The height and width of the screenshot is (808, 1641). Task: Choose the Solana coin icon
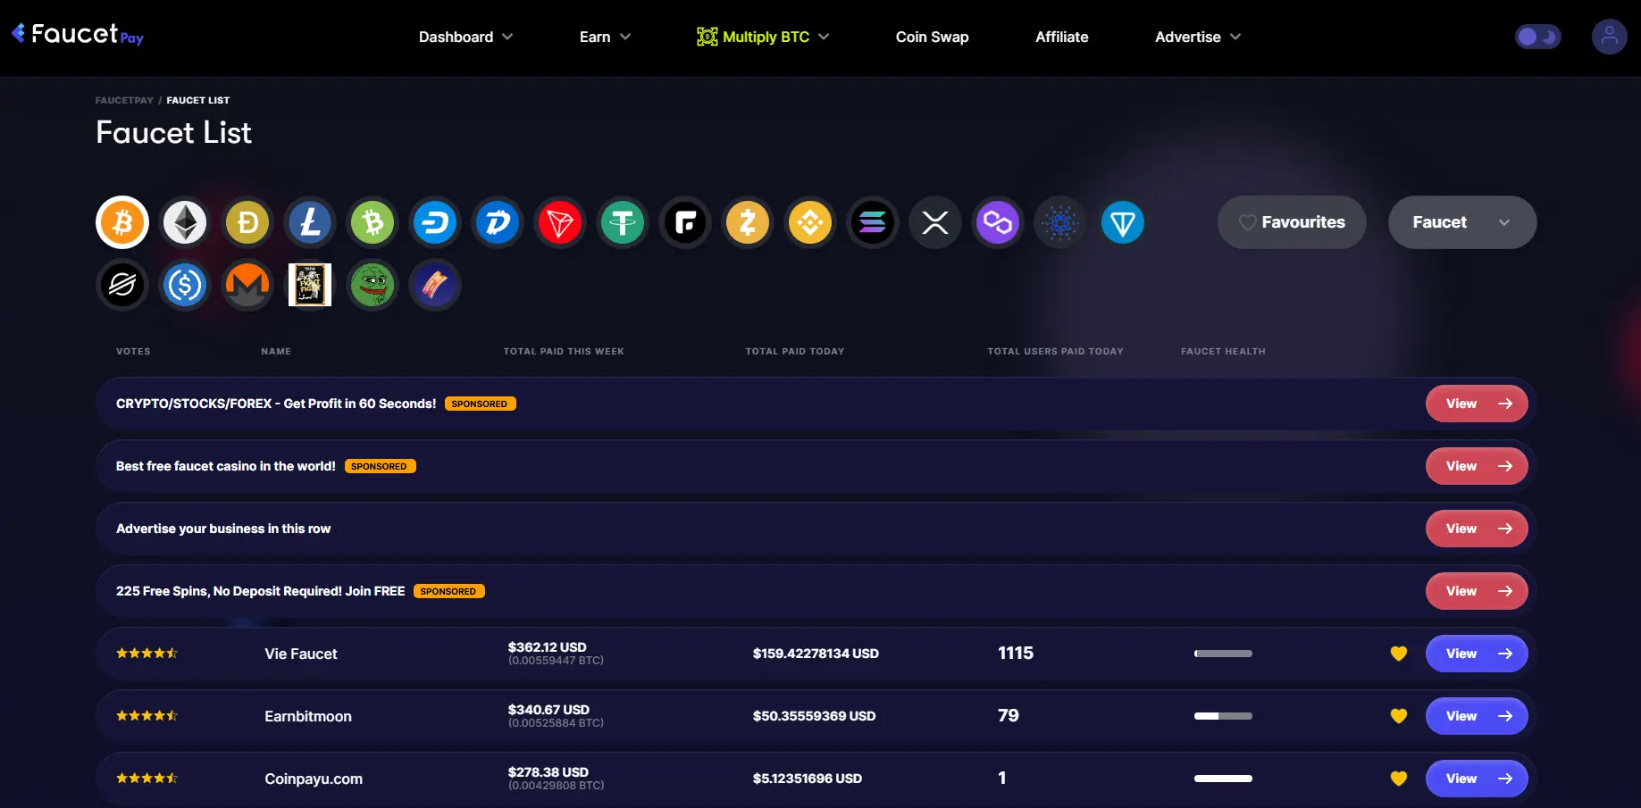click(873, 222)
